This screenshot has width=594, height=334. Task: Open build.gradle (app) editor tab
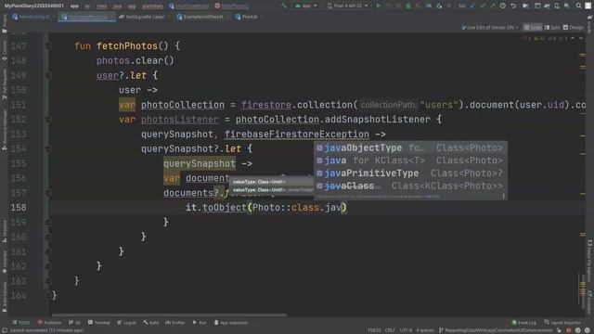click(142, 17)
